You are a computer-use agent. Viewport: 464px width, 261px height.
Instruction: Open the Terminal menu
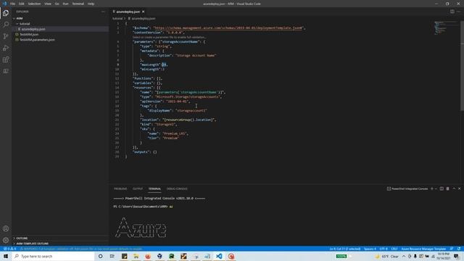point(78,4)
